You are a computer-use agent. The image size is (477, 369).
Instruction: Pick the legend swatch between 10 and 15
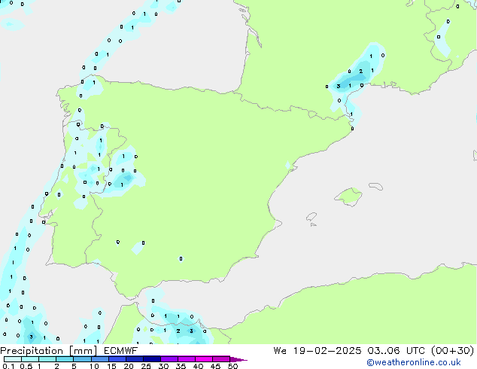[99, 359]
